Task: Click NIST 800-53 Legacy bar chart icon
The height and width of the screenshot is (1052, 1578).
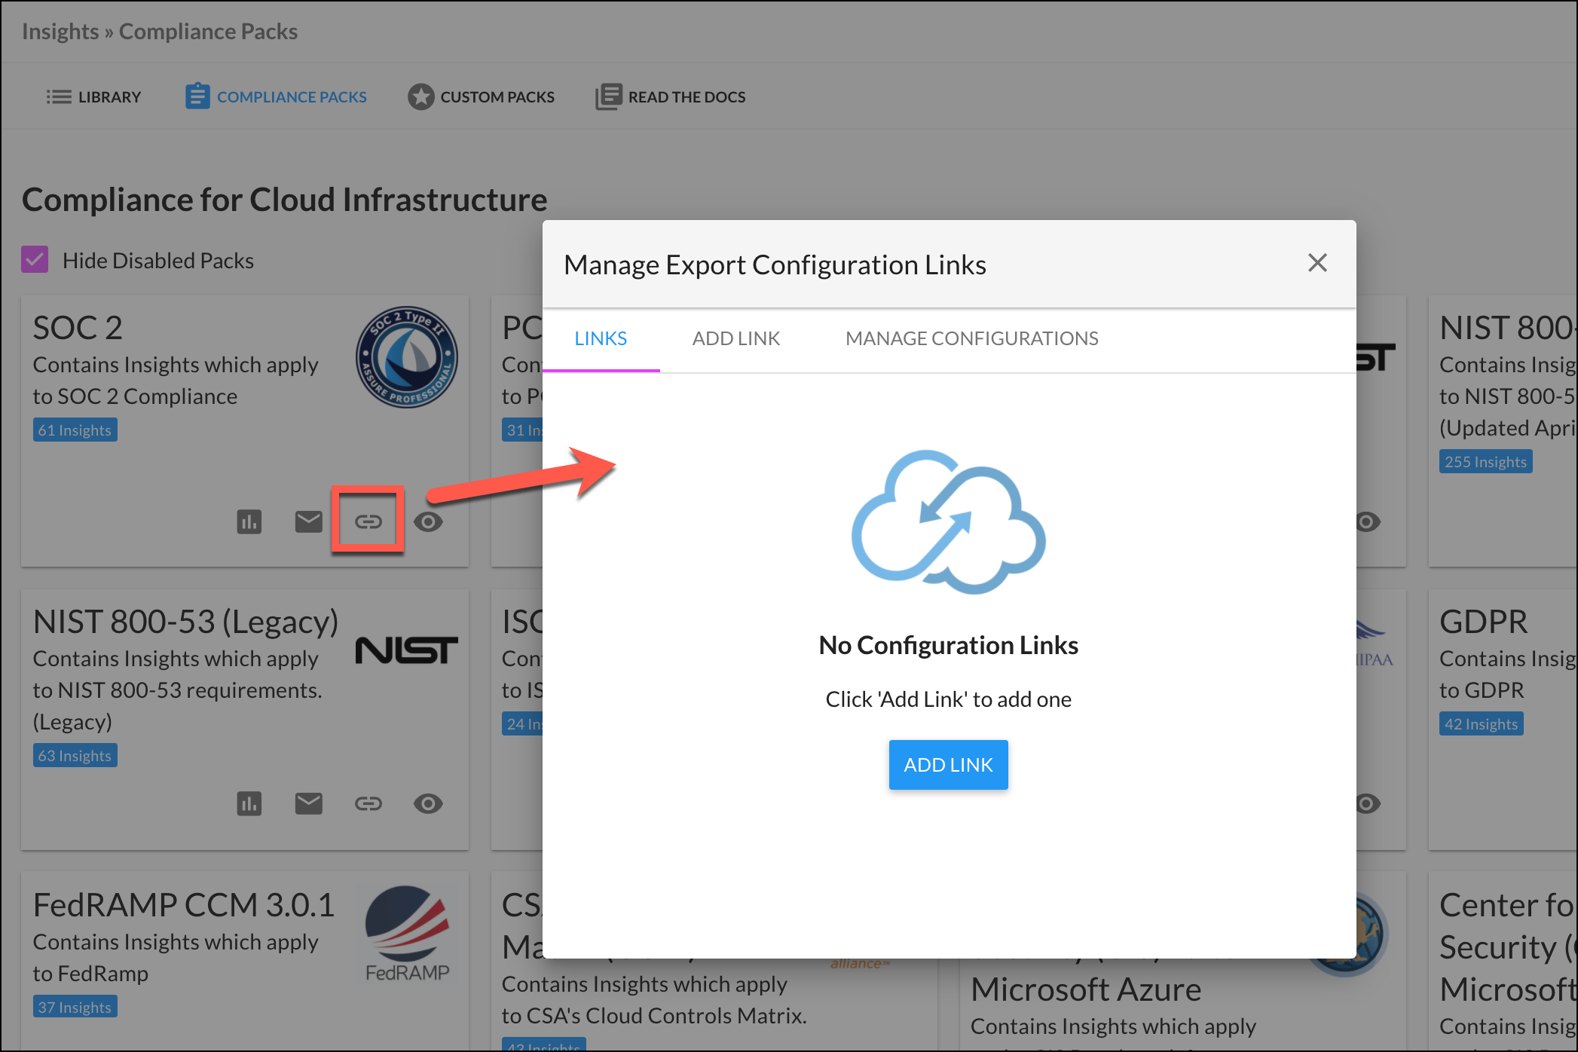Action: pyautogui.click(x=249, y=803)
